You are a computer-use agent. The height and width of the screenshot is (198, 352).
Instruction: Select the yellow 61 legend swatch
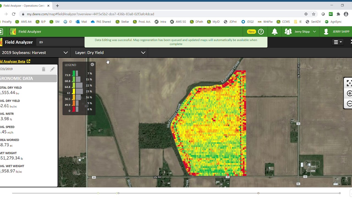pos(74,91)
